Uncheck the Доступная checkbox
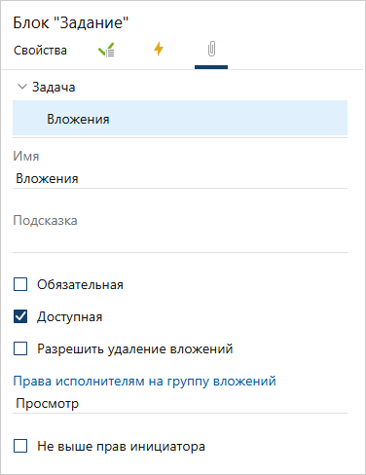The width and height of the screenshot is (366, 475). coord(20,316)
